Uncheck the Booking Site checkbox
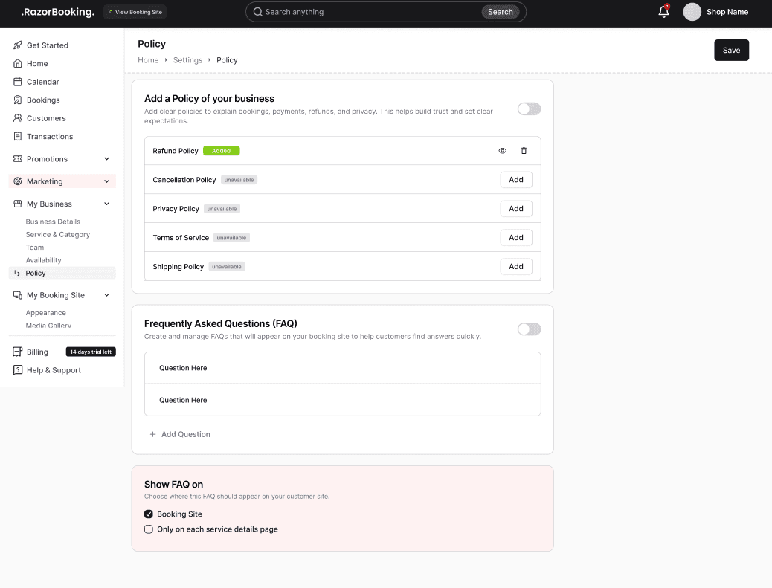This screenshot has height=588, width=772. [x=149, y=514]
